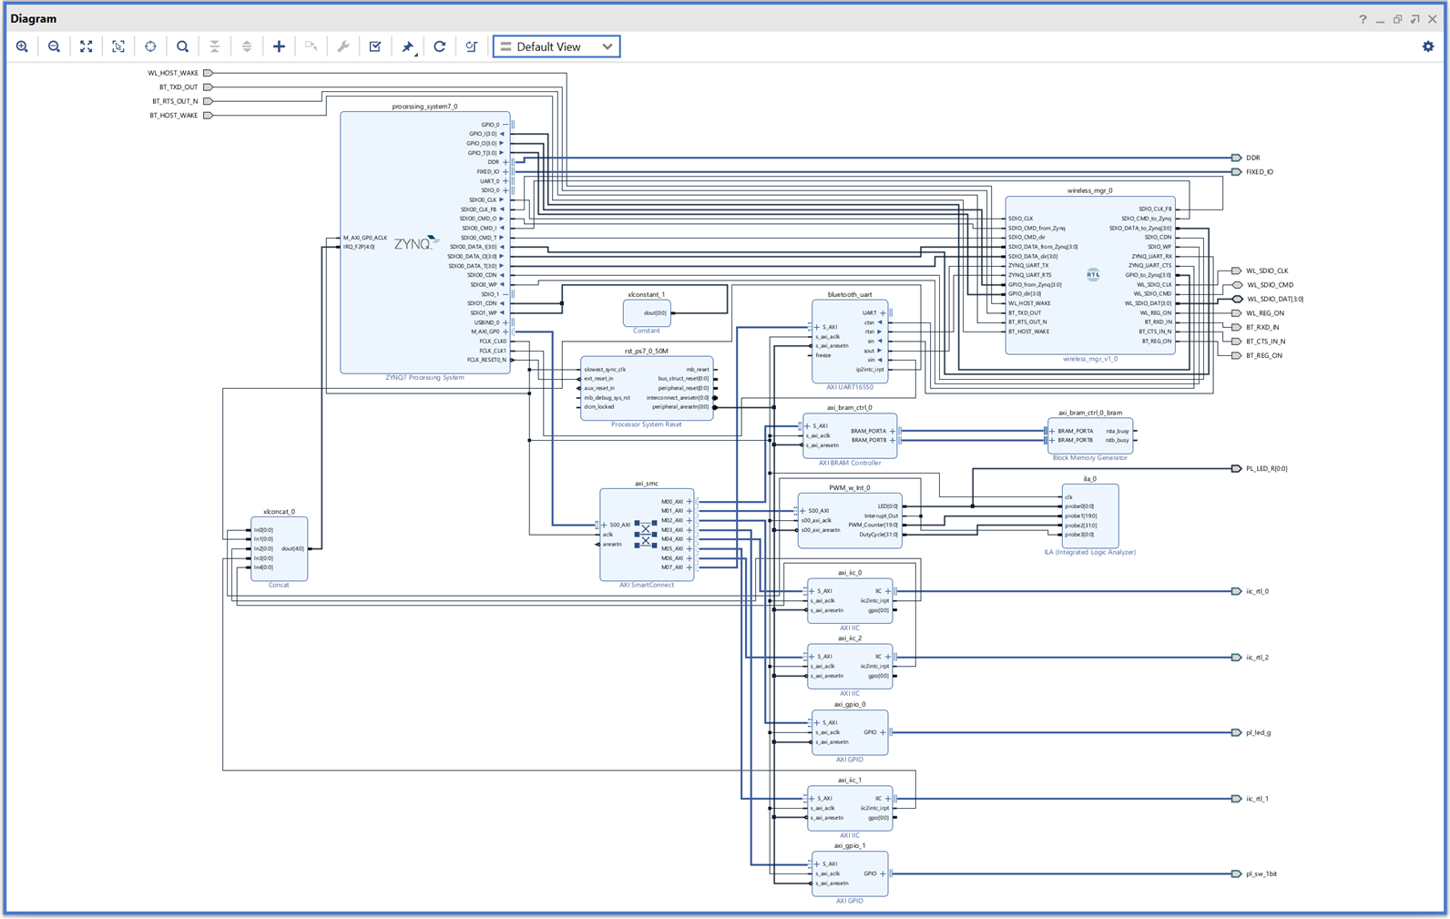Open the Default View dropdown
The width and height of the screenshot is (1450, 919).
pos(557,46)
